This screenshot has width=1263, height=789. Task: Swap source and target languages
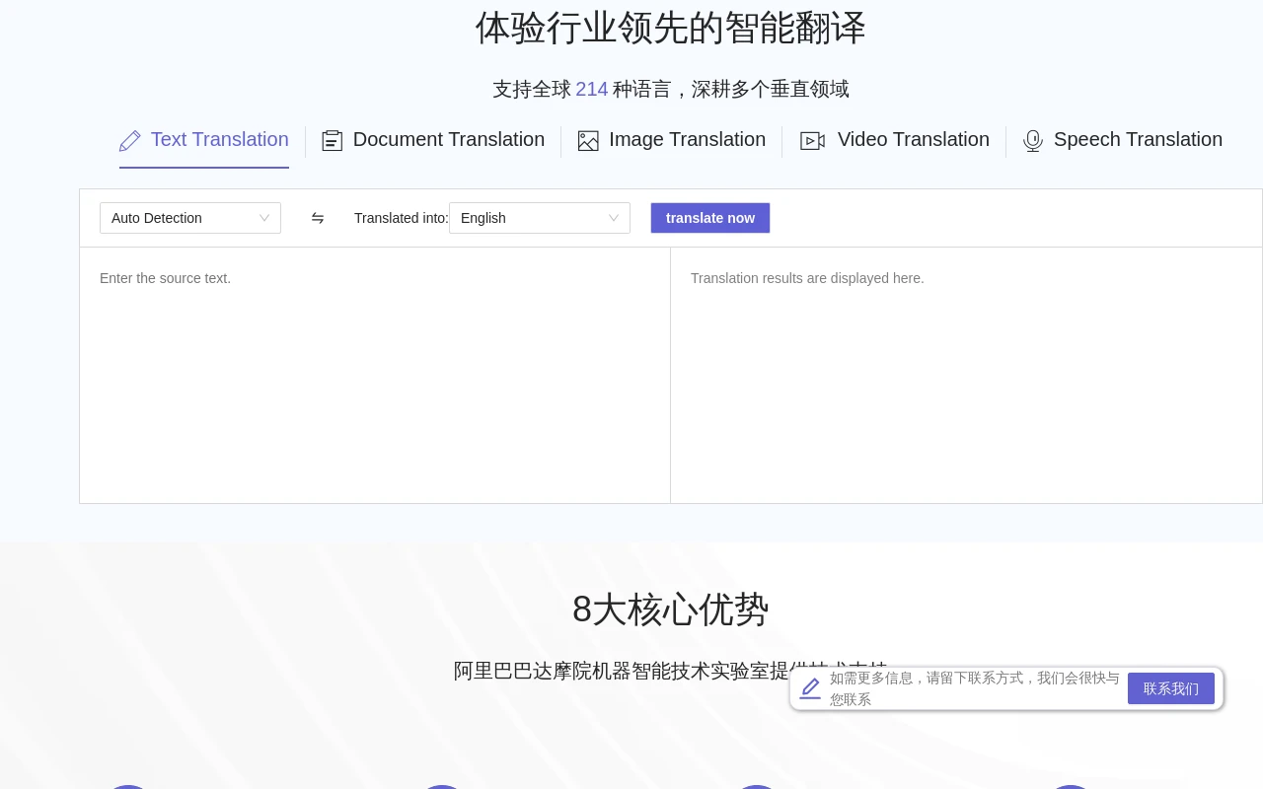tap(318, 218)
